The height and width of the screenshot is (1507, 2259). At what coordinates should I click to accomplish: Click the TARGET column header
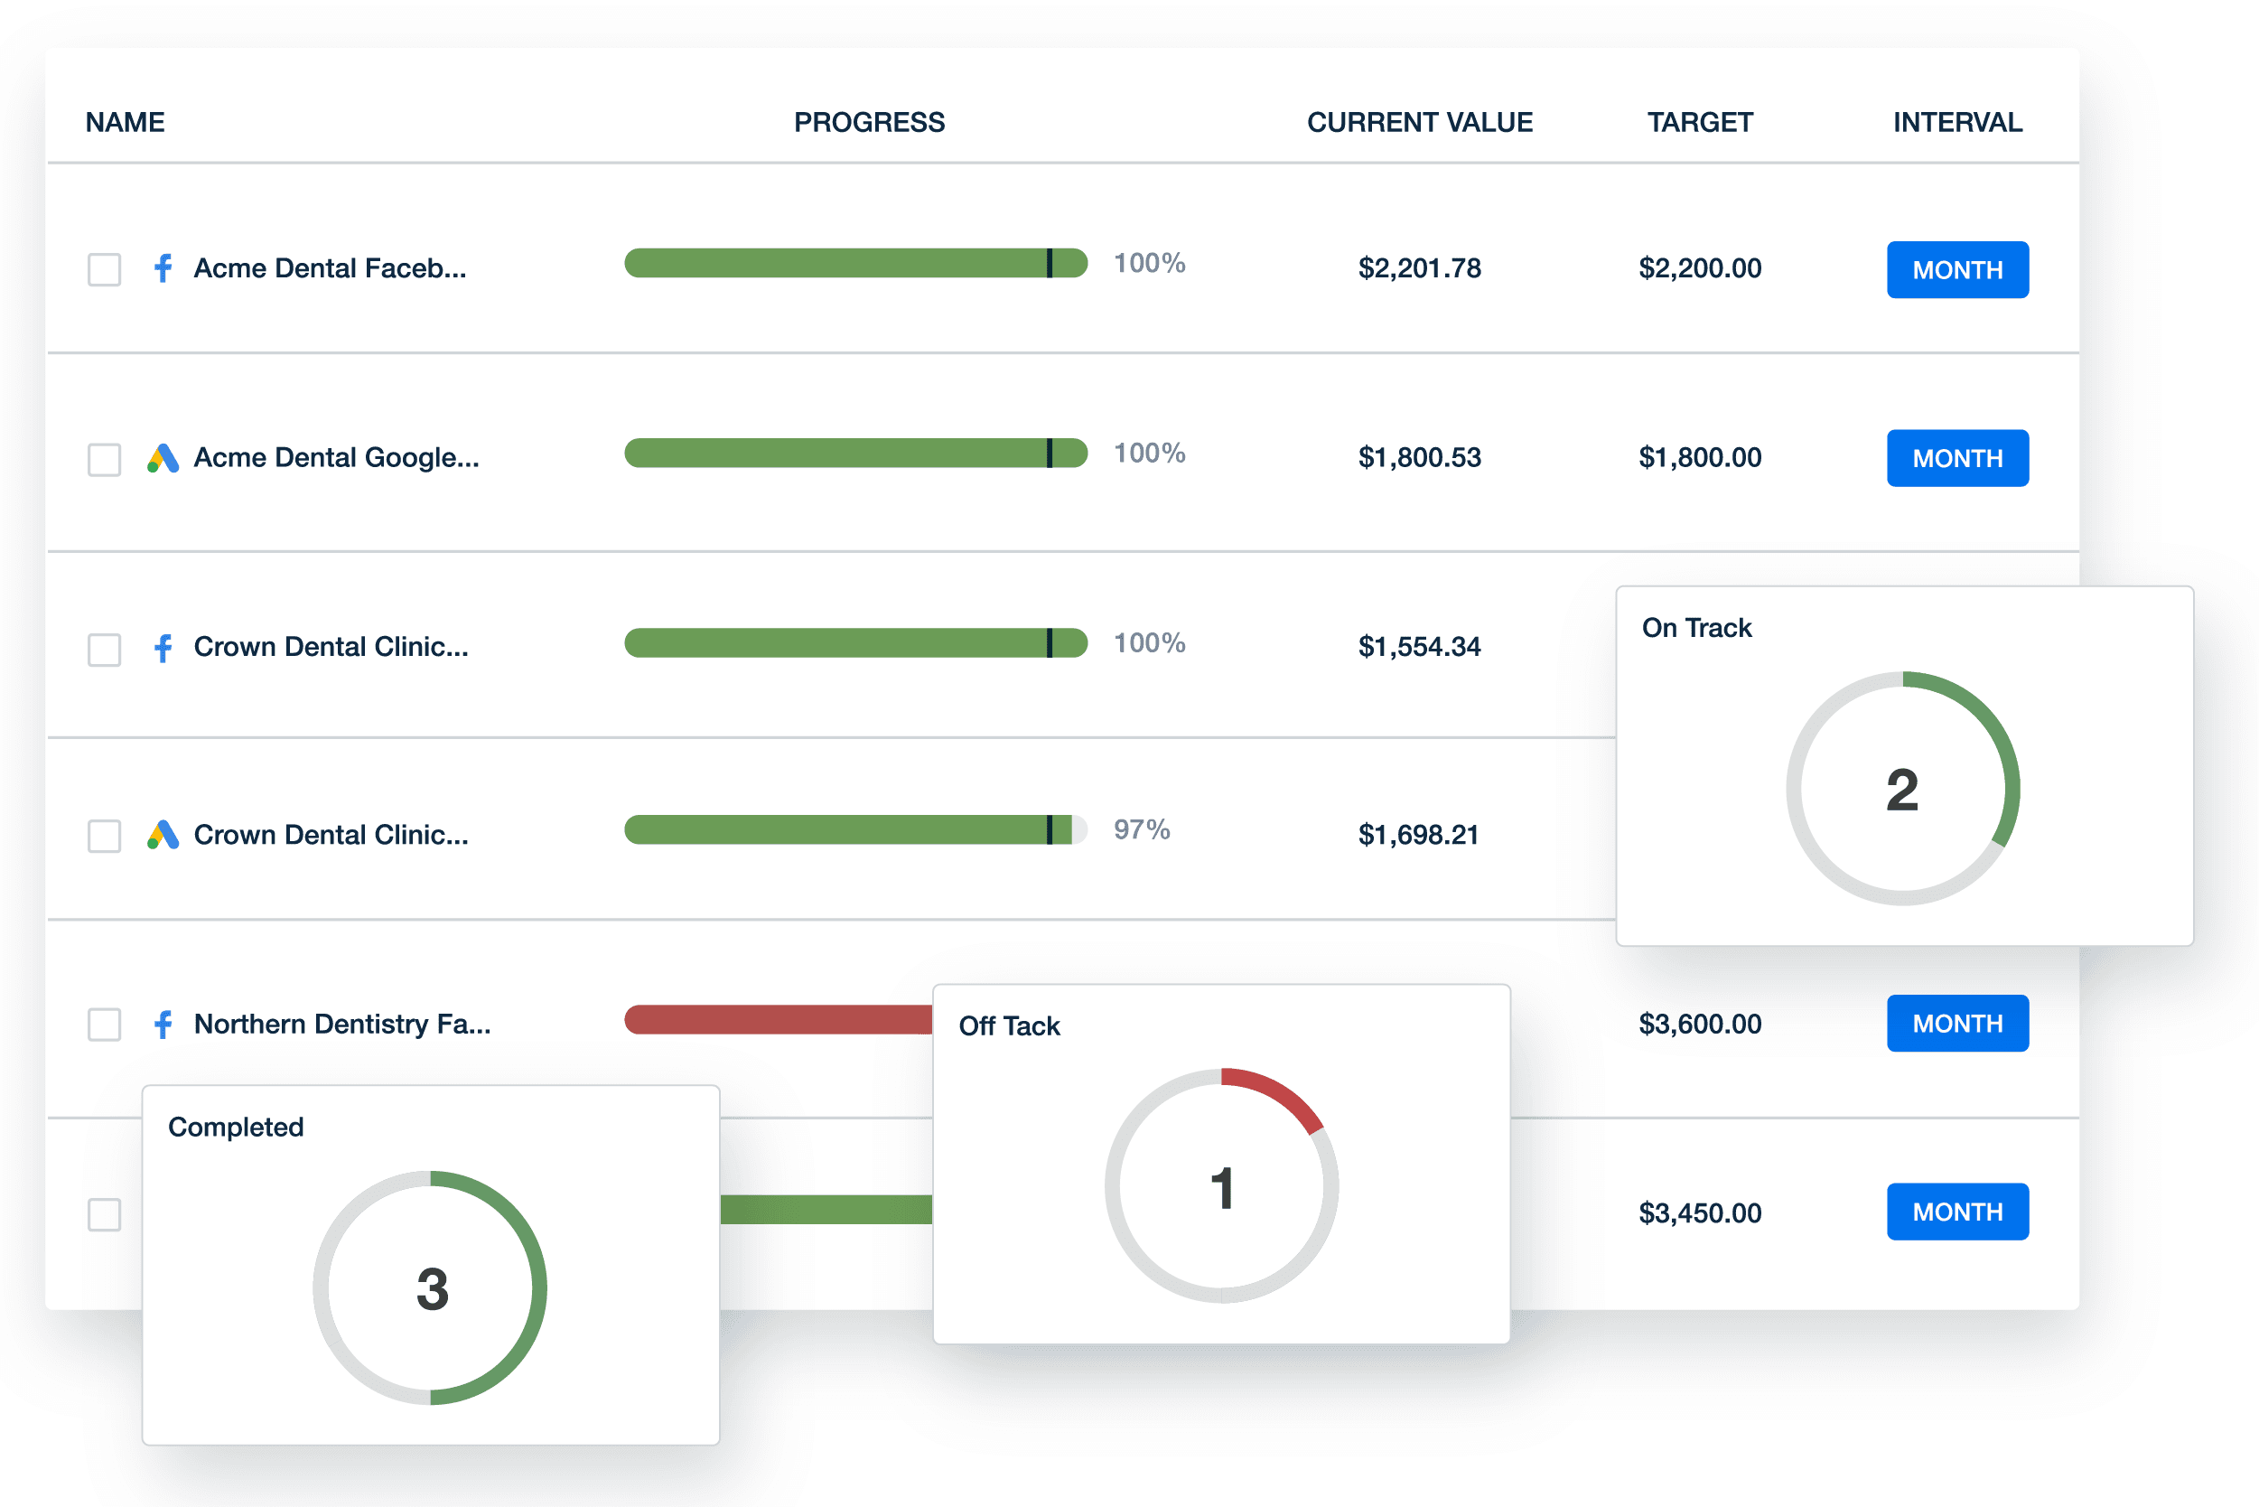pos(1699,122)
